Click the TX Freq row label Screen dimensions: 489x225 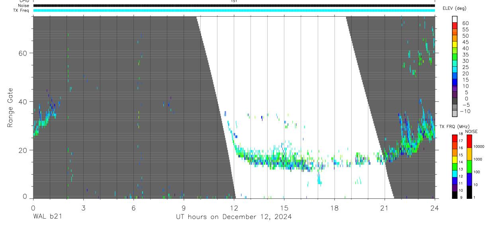click(21, 10)
